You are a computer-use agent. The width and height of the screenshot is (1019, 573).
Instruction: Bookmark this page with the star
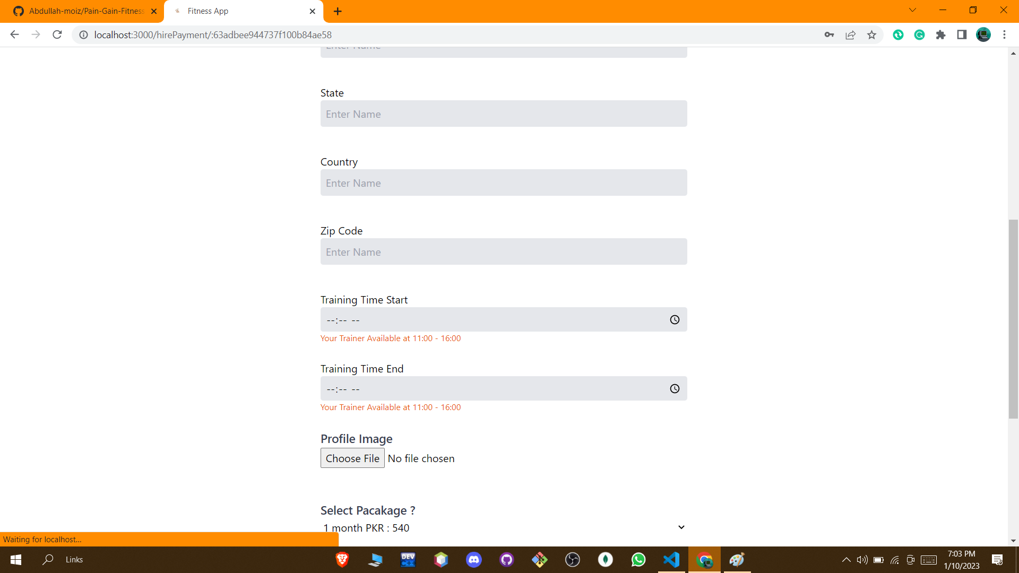click(871, 35)
